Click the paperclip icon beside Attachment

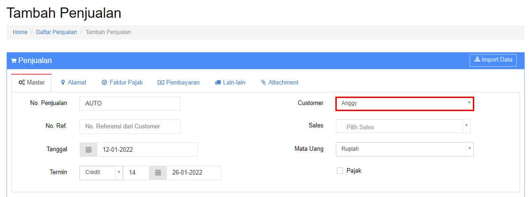(x=263, y=83)
